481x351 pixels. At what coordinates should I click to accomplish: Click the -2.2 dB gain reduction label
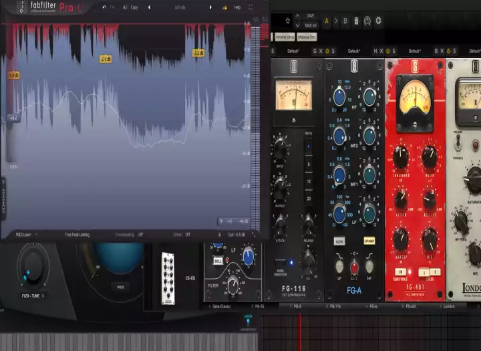[x=198, y=53]
